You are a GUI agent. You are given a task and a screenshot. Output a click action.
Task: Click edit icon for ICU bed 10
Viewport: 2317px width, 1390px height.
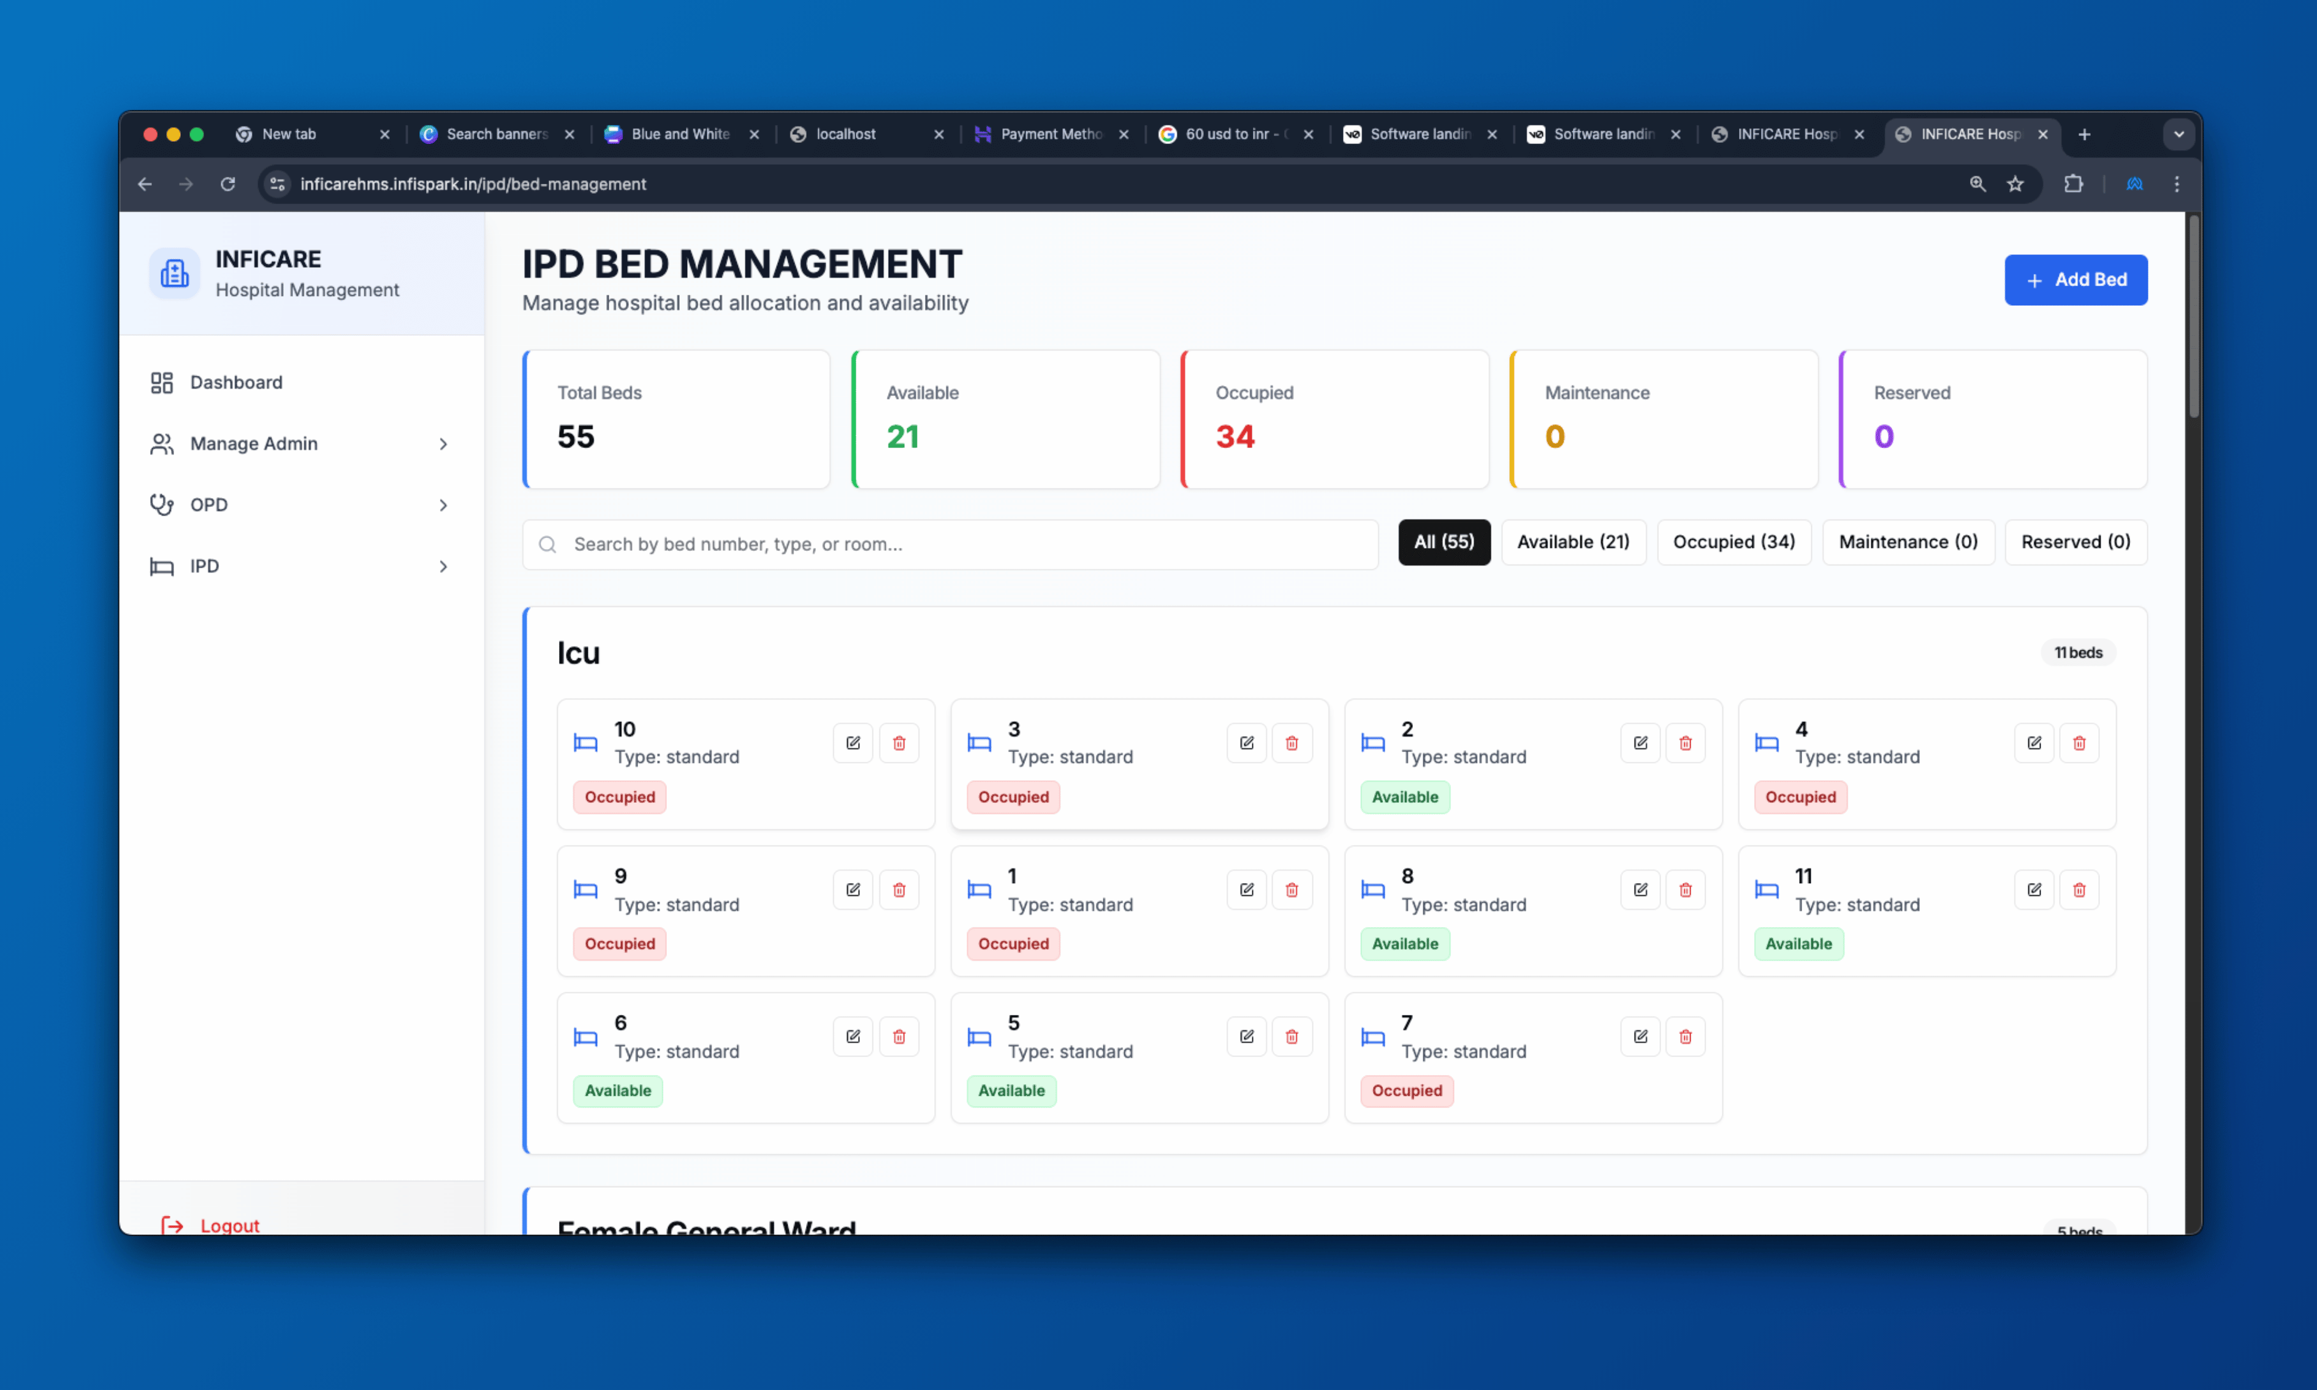pos(852,743)
